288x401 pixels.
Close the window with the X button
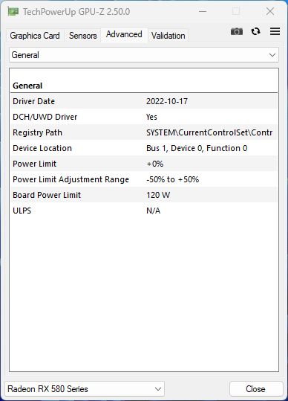coord(270,11)
